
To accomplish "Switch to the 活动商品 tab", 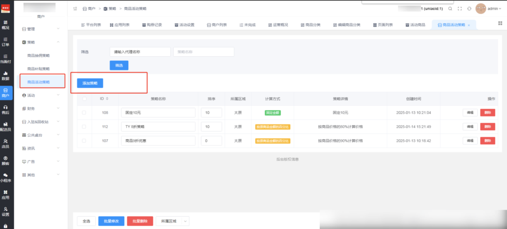I will coord(415,25).
